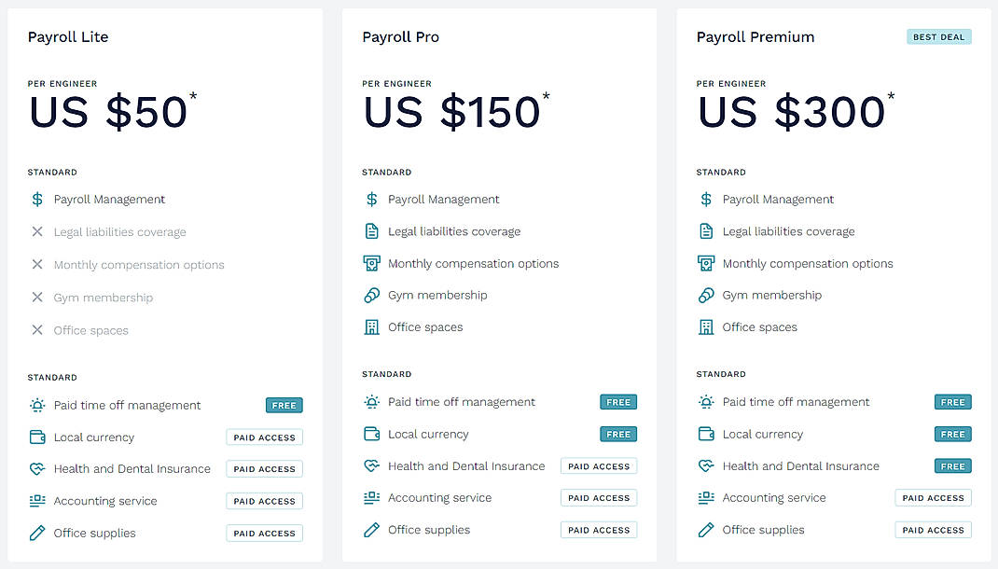Click the asterisk next to US $150 price
Image resolution: width=998 pixels, height=569 pixels.
547,96
